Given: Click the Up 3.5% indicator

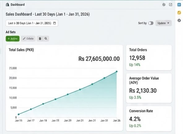Looking at the screenshot, I should (135, 97).
